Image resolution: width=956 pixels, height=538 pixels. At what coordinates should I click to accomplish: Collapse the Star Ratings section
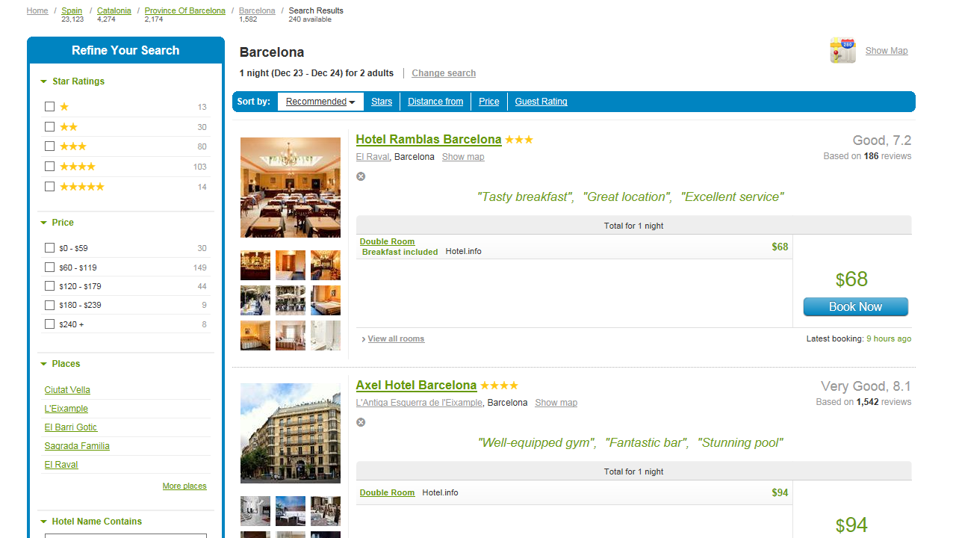[43, 81]
